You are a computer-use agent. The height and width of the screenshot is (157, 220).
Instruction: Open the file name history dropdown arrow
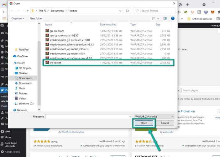tap(130, 117)
